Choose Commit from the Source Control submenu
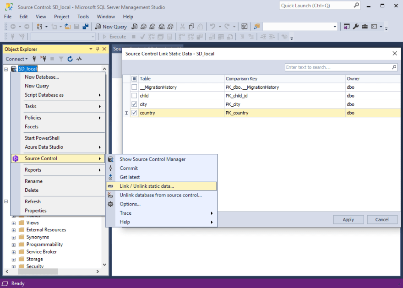Screen dimensions: 403x288 [161, 168]
